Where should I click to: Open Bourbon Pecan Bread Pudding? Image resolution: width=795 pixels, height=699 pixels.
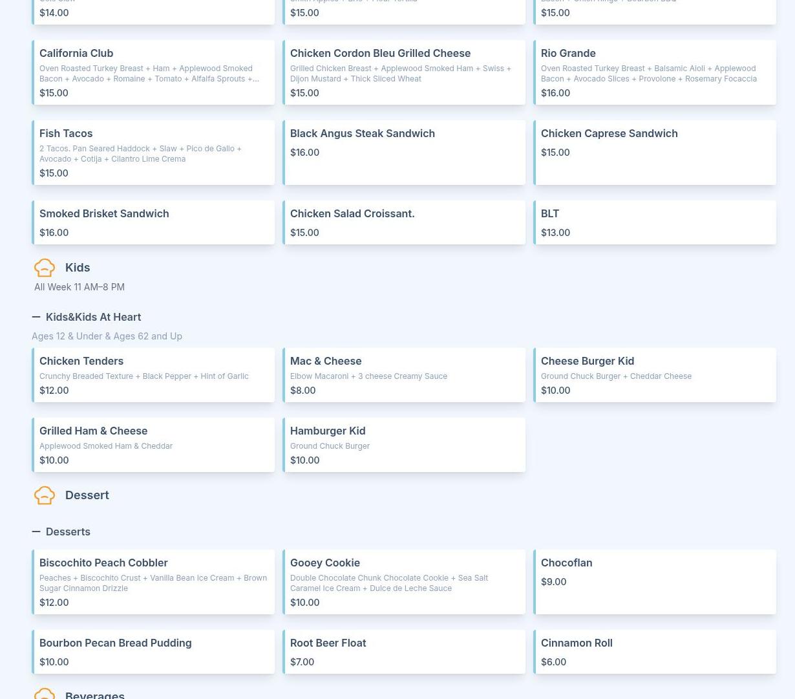[153, 652]
